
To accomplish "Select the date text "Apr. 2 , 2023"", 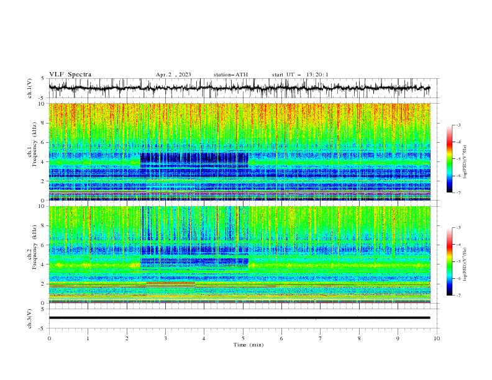I will 173,75.
